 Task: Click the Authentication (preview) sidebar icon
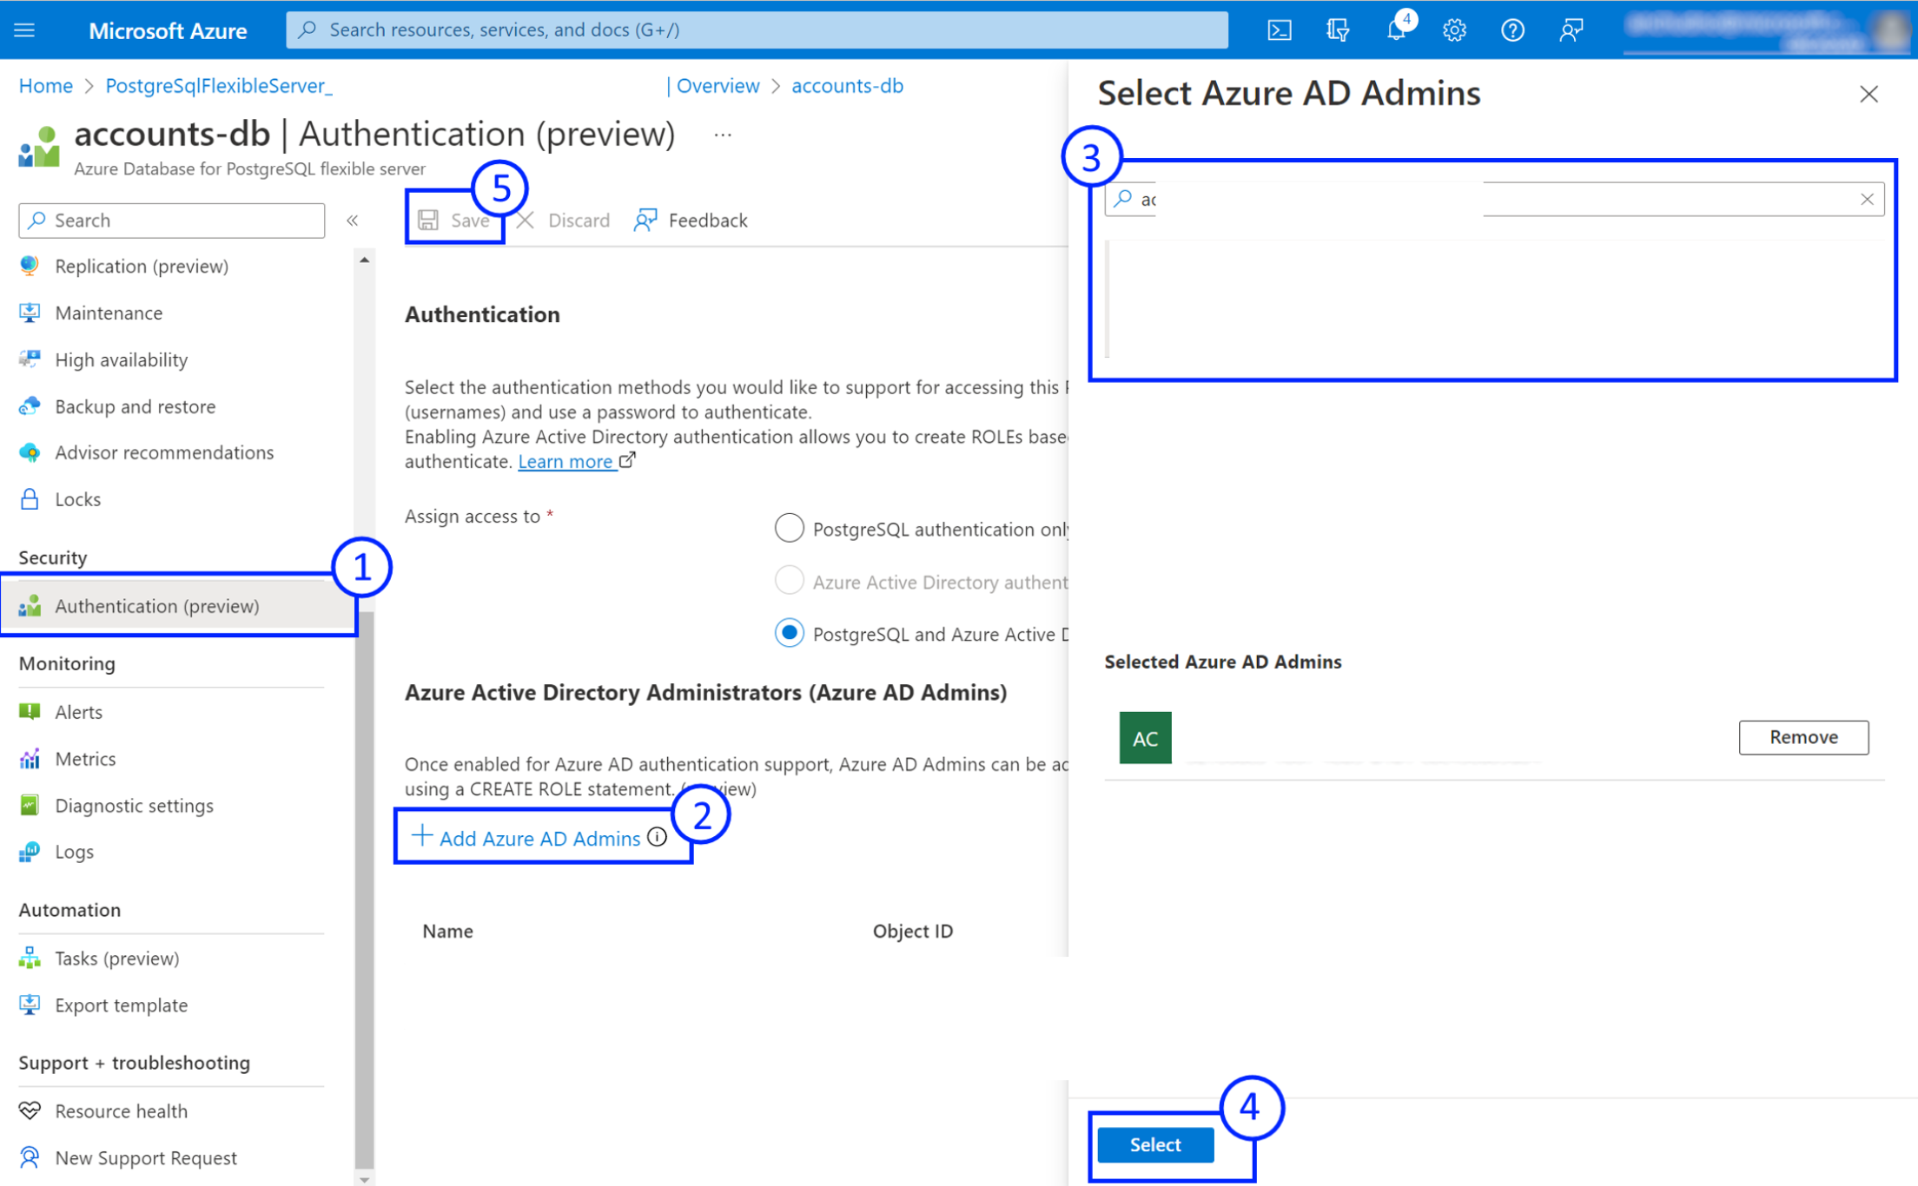[30, 605]
